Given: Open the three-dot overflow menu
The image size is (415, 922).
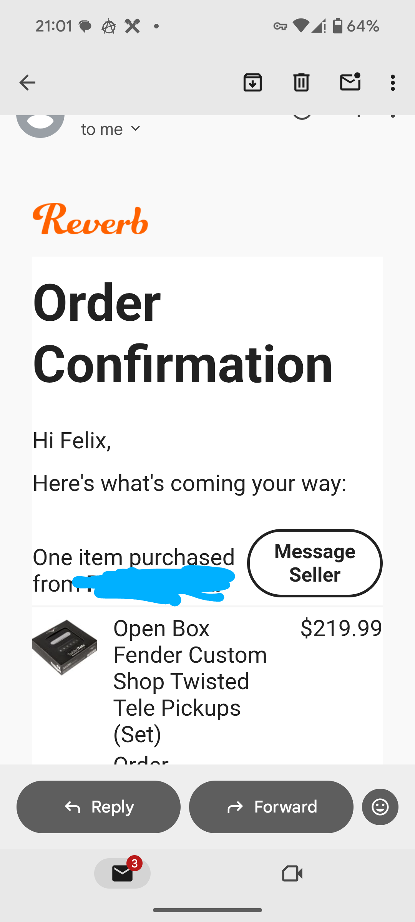Looking at the screenshot, I should pyautogui.click(x=392, y=83).
